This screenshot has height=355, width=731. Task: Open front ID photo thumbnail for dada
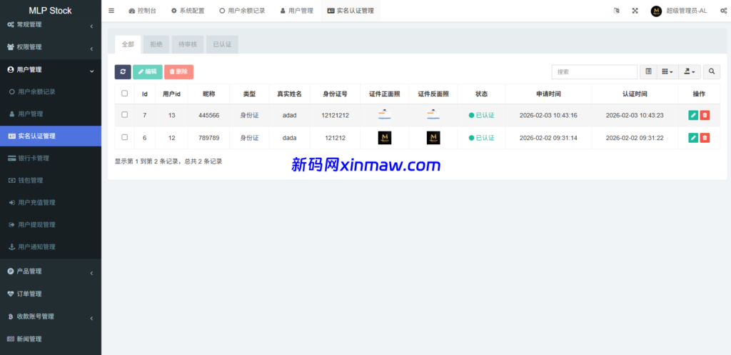point(385,138)
